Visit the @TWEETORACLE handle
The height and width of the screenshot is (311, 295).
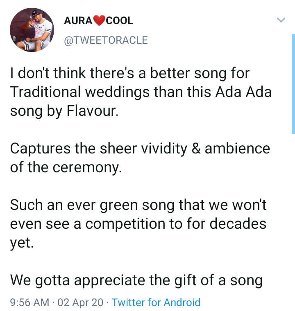pyautogui.click(x=106, y=40)
